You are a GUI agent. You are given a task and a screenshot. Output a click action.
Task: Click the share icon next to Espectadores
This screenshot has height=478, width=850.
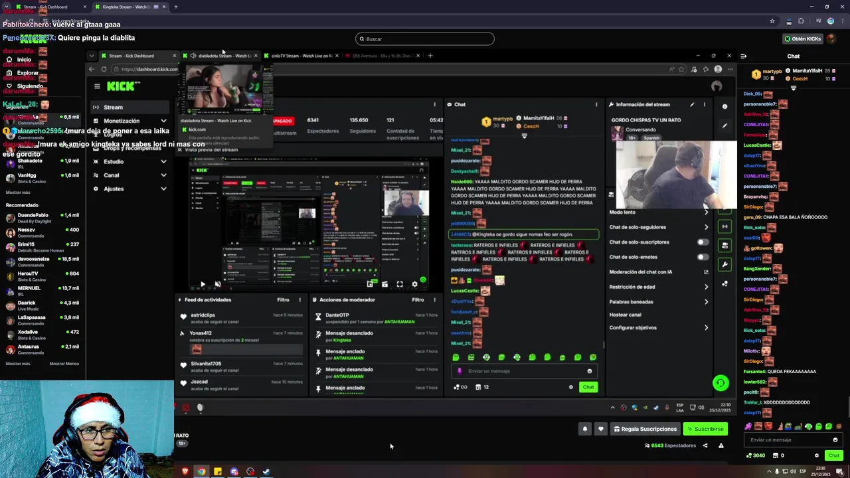pyautogui.click(x=705, y=445)
